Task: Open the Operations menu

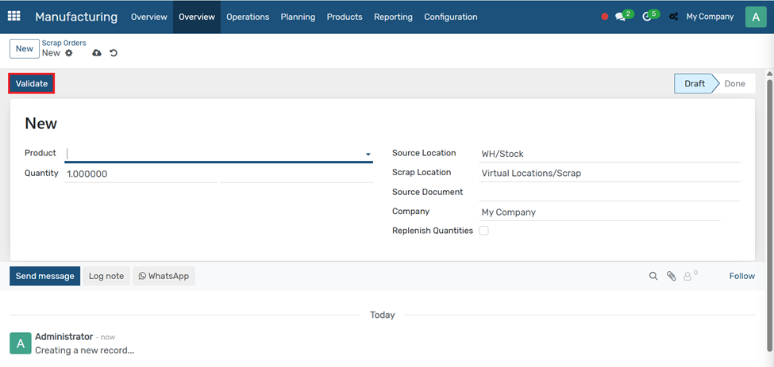Action: pyautogui.click(x=248, y=17)
